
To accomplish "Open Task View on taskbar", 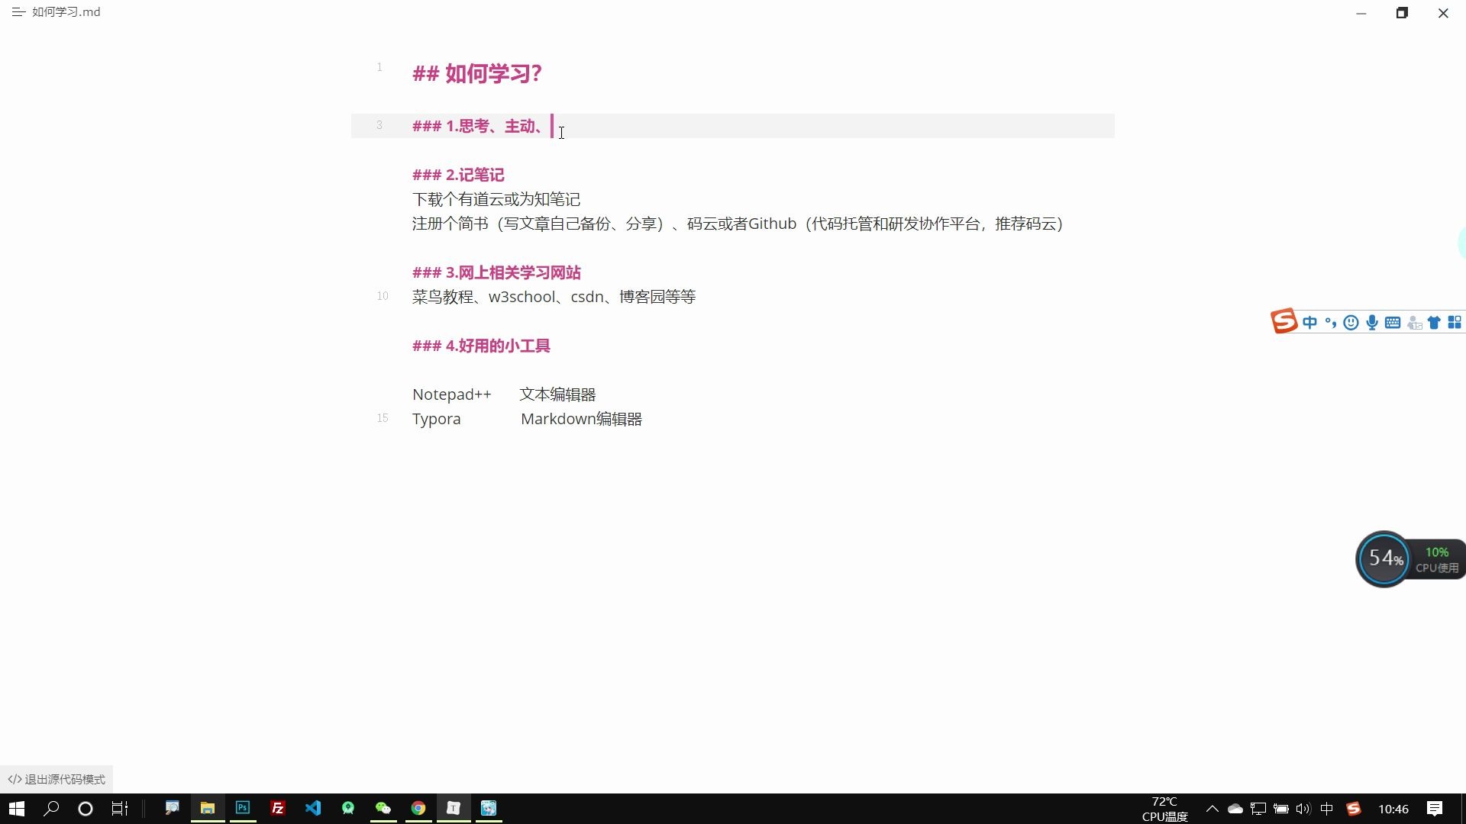I will click(120, 809).
